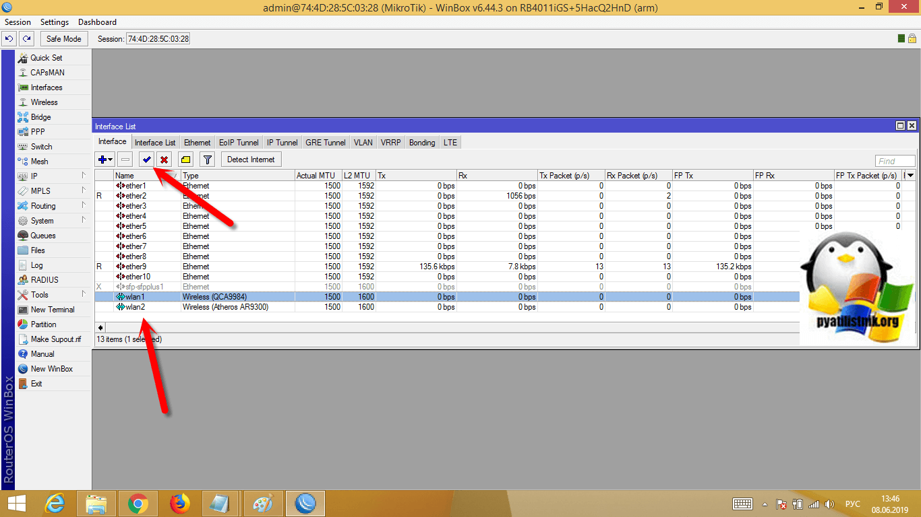Click the Redo arrow icon
The width and height of the screenshot is (921, 517).
point(27,39)
